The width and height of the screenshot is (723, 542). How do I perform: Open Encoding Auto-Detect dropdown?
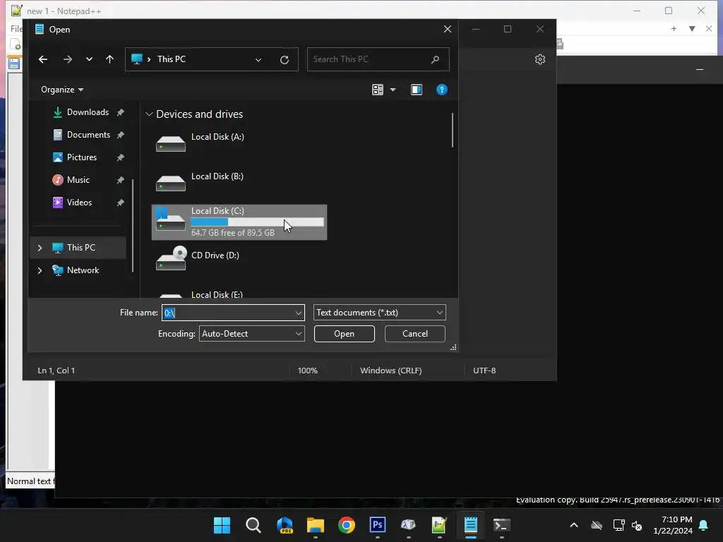[252, 334]
